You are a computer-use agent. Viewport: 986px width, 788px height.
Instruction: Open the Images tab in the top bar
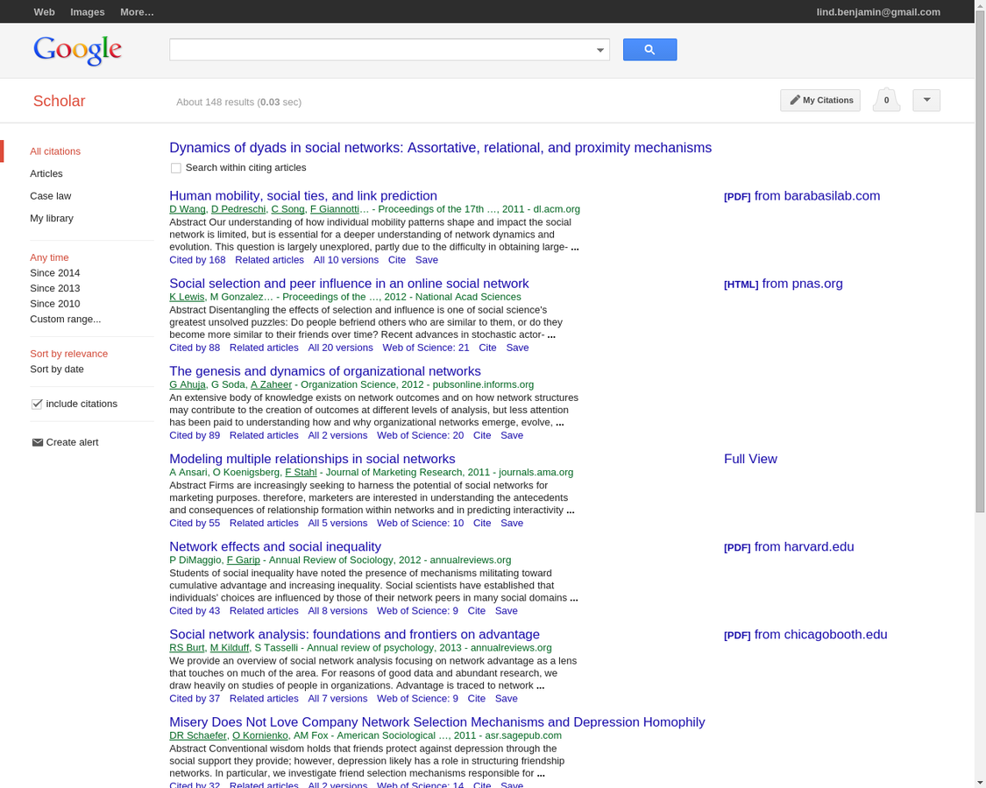pyautogui.click(x=88, y=12)
